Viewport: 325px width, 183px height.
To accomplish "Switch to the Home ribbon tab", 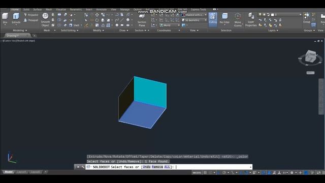I will click(x=15, y=10).
